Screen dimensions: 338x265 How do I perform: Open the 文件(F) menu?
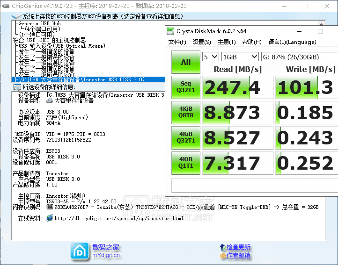coord(177,42)
